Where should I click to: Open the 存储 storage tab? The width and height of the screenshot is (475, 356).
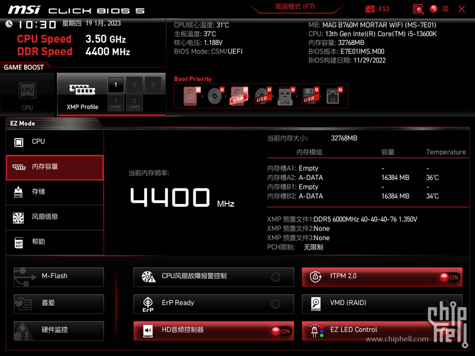click(x=55, y=193)
